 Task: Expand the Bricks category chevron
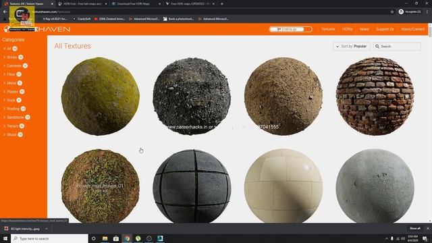[x=5, y=57]
